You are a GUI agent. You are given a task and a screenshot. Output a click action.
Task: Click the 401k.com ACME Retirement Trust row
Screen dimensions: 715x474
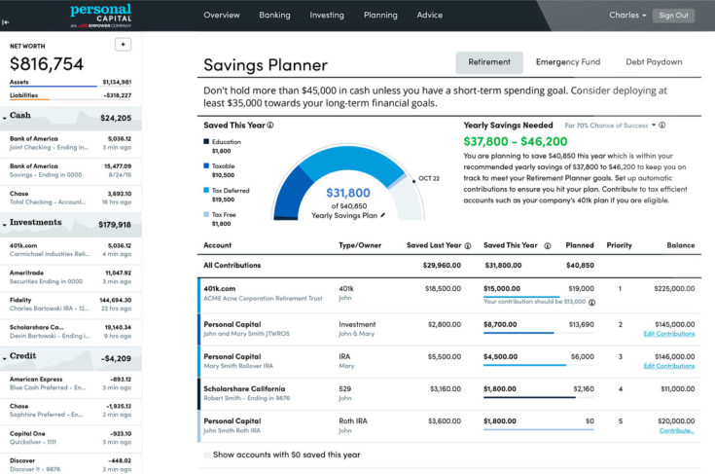[449, 295]
